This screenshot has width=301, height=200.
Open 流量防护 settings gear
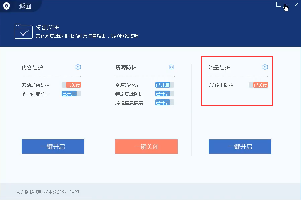click(265, 67)
